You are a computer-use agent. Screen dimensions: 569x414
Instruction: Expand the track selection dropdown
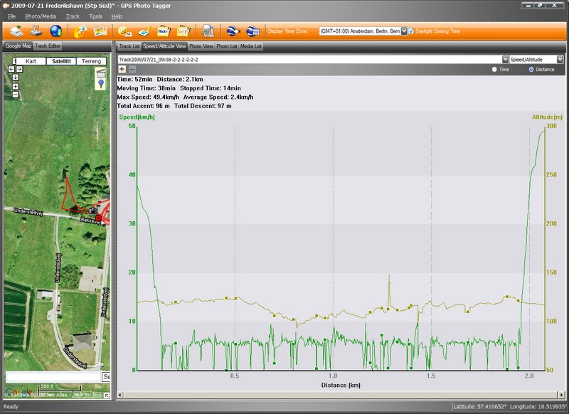[505, 60]
